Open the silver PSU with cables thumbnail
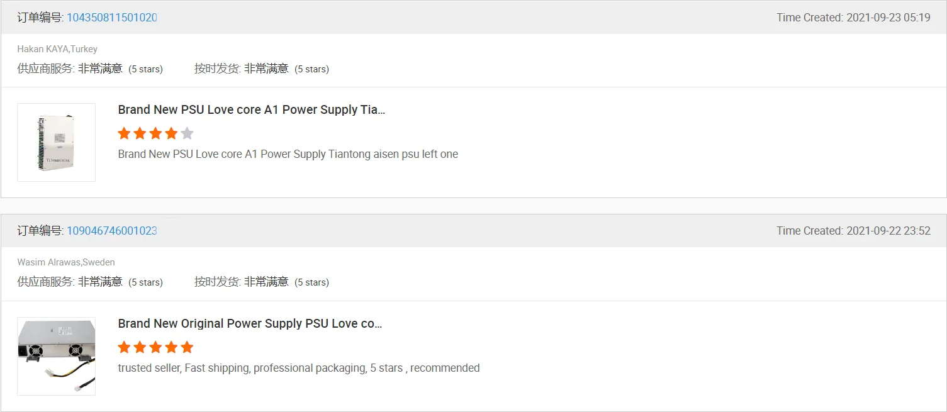The image size is (947, 412). point(56,356)
